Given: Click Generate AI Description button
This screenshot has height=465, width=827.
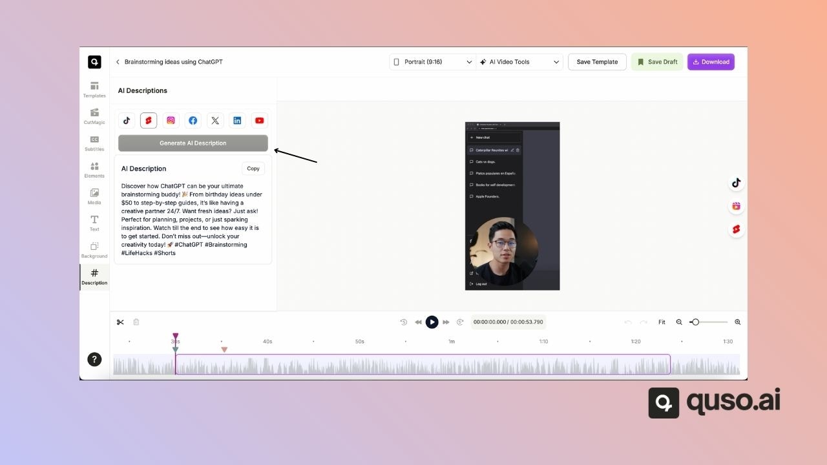Looking at the screenshot, I should tap(193, 143).
